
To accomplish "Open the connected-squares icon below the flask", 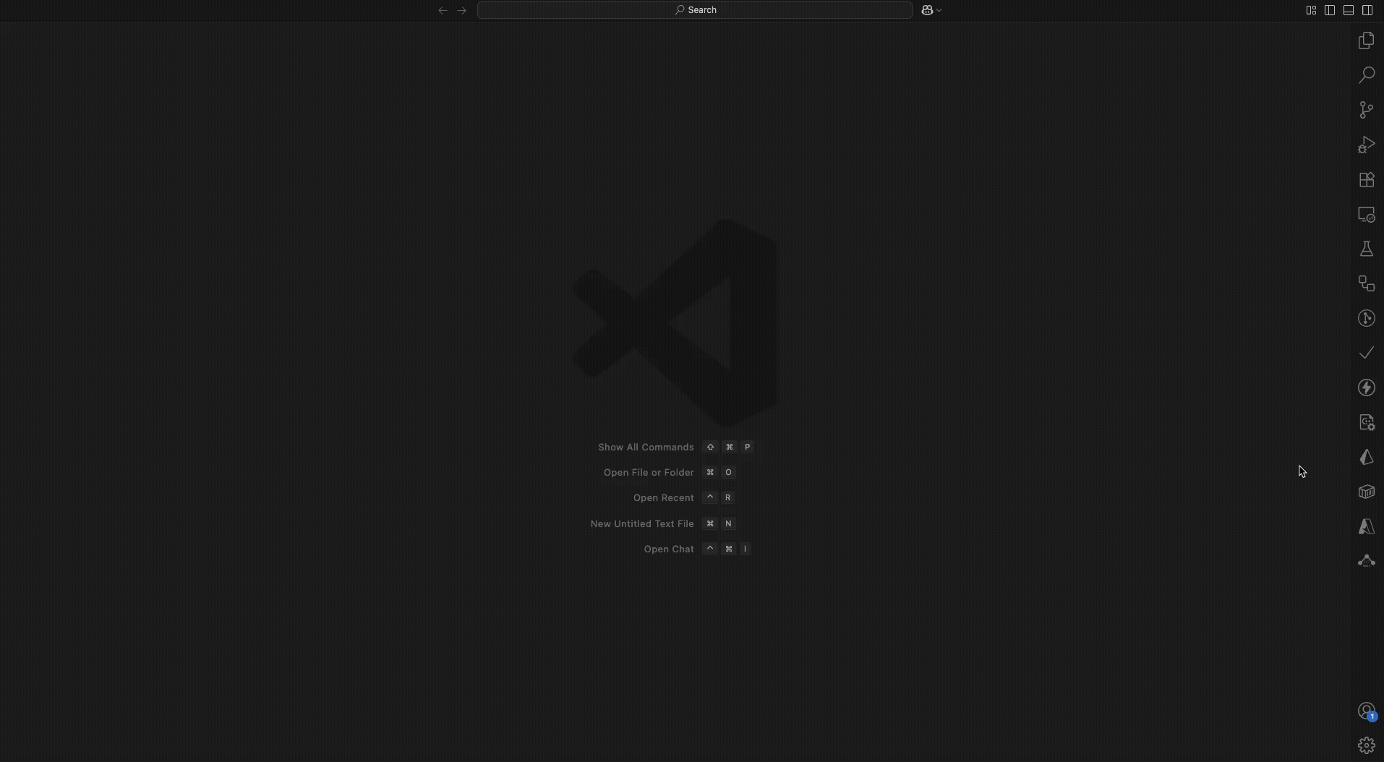I will (x=1366, y=283).
